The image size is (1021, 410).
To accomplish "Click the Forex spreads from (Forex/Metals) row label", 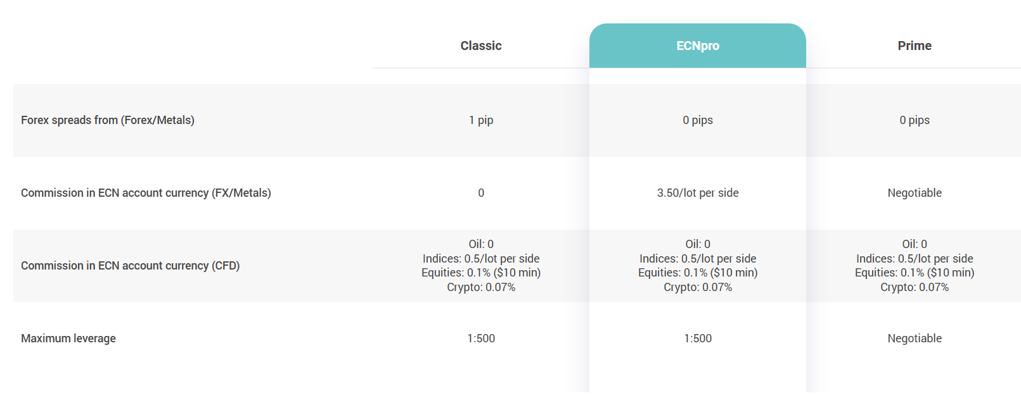I will 108,120.
